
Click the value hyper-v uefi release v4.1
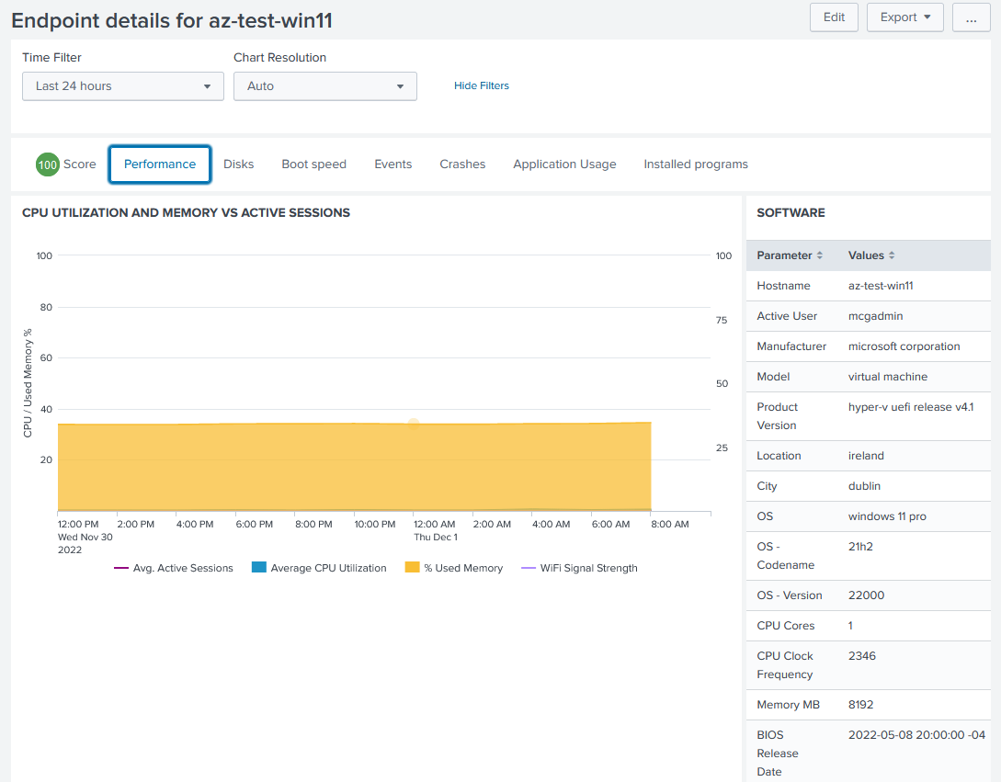[x=911, y=407]
